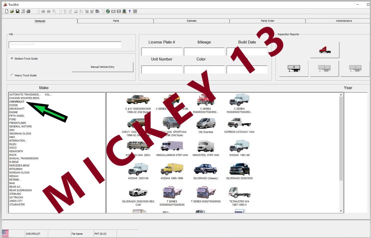Select CHASSIS MOUNTED BEDS in Make list
The width and height of the screenshot is (371, 238).
[24, 98]
